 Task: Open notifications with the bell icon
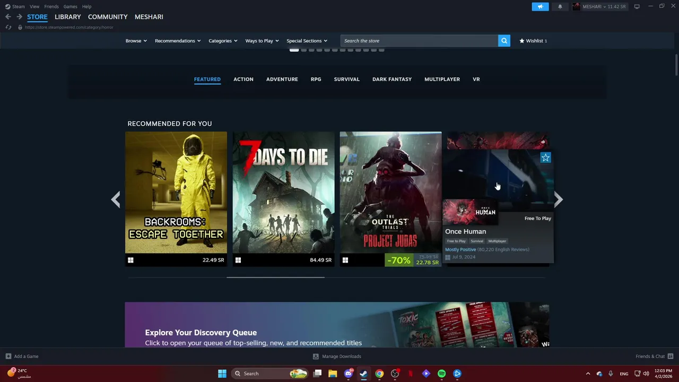tap(560, 6)
